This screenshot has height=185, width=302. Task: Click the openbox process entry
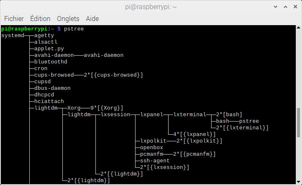pyautogui.click(x=152, y=148)
